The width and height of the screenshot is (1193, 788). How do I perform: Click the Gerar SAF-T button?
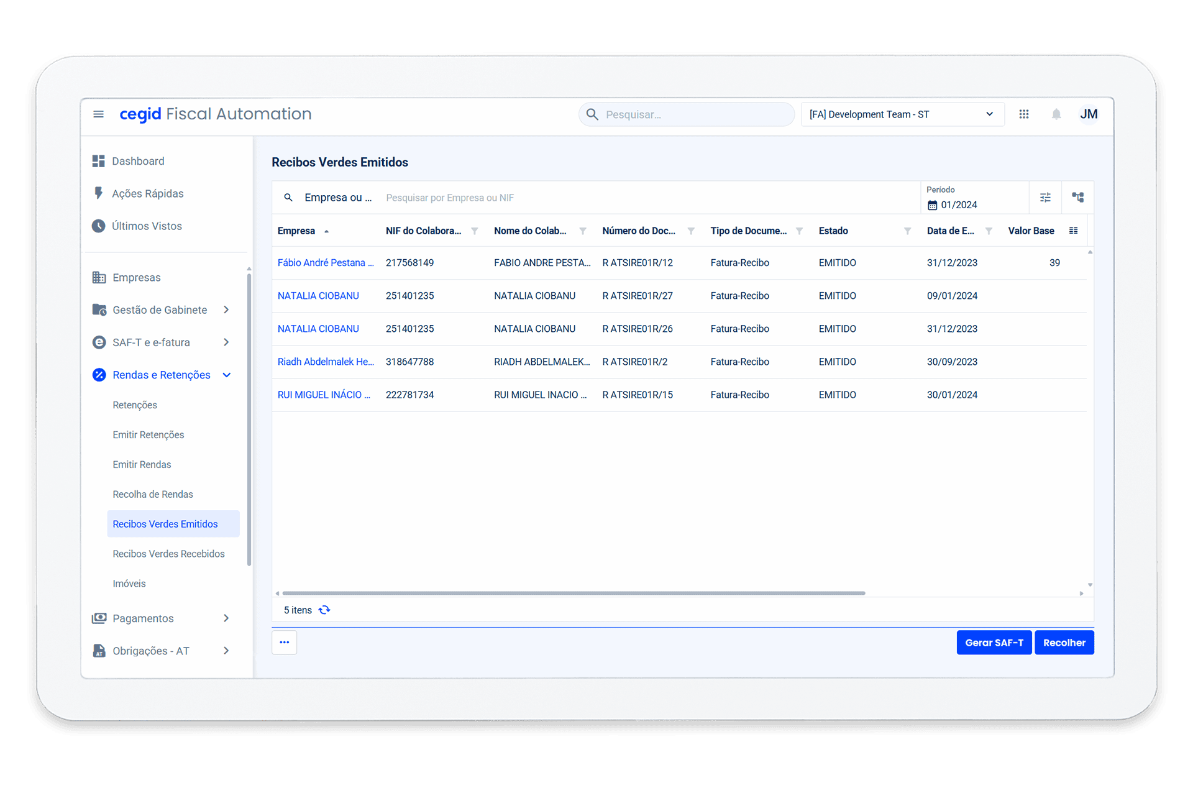(994, 643)
